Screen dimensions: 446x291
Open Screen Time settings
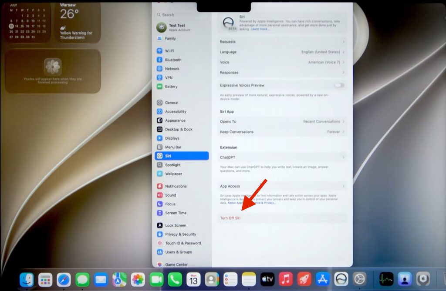click(182, 213)
